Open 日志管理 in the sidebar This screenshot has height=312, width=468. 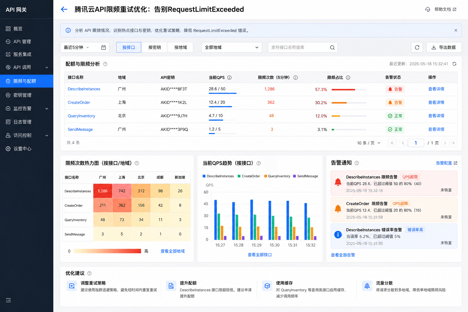pyautogui.click(x=27, y=122)
